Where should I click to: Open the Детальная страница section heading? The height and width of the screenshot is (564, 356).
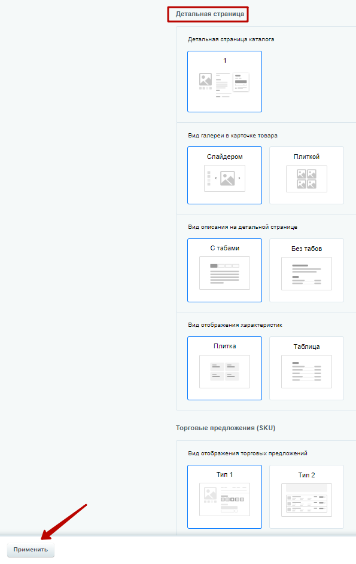click(209, 14)
